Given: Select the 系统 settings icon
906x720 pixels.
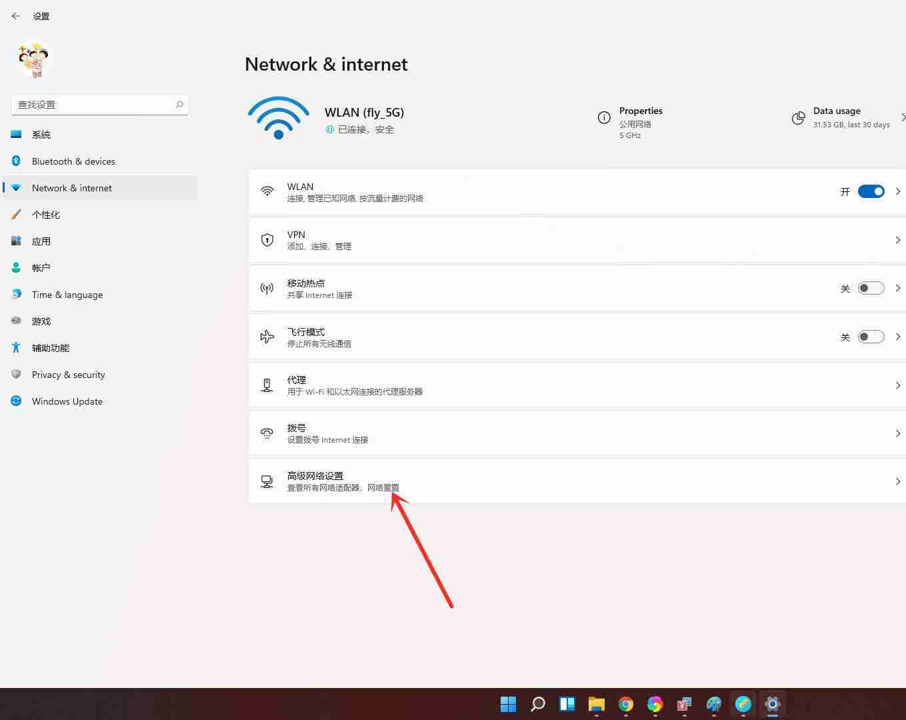Looking at the screenshot, I should click(x=16, y=134).
